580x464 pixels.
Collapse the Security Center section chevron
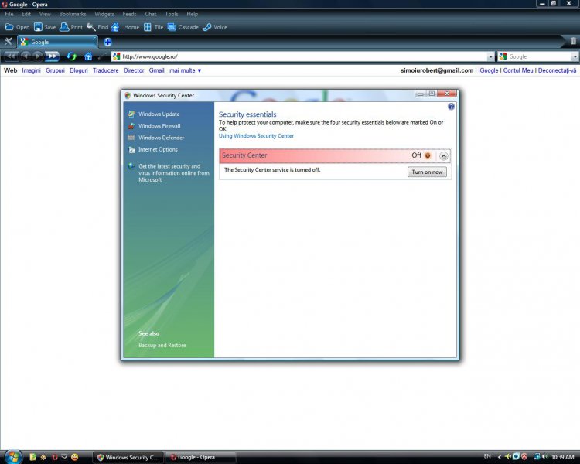pyautogui.click(x=444, y=155)
